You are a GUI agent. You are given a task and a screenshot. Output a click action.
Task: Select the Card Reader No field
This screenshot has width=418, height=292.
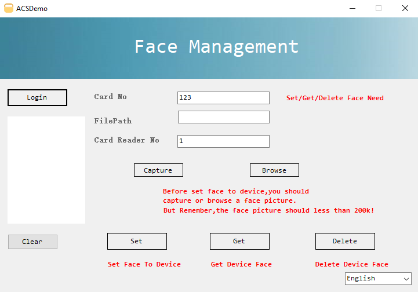click(223, 141)
